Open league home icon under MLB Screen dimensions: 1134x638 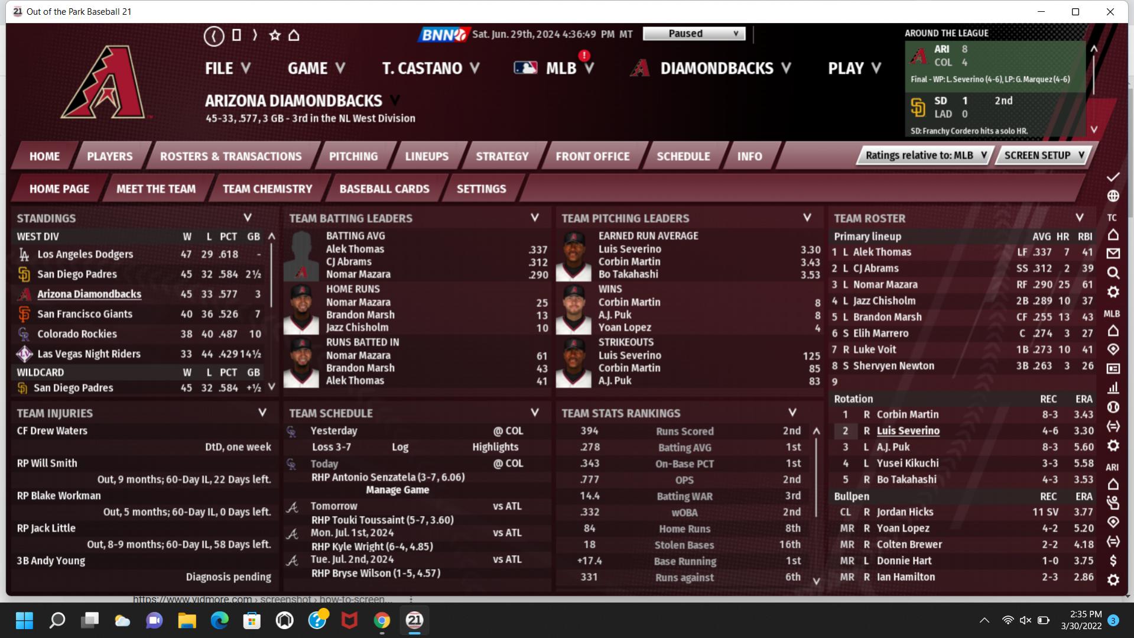(1113, 331)
